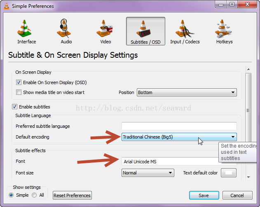
Task: Open the Position dropdown set to Bottom
Action: tap(187, 92)
